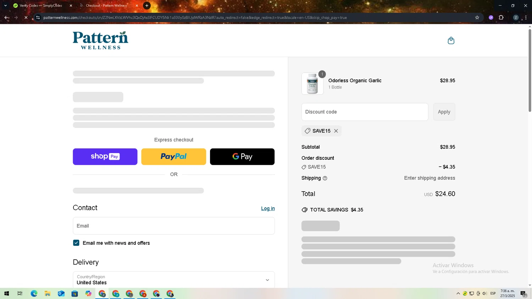Screen dimensions: 532x299
Task: Open Copilot from the taskbar
Action: (x=88, y=294)
